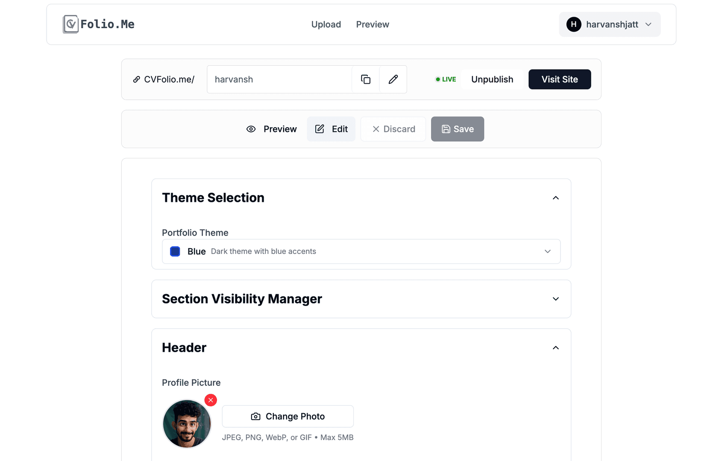
Task: Open the Portfolio Theme dropdown
Action: [x=361, y=251]
